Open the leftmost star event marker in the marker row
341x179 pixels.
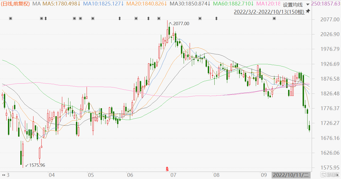point(10,19)
